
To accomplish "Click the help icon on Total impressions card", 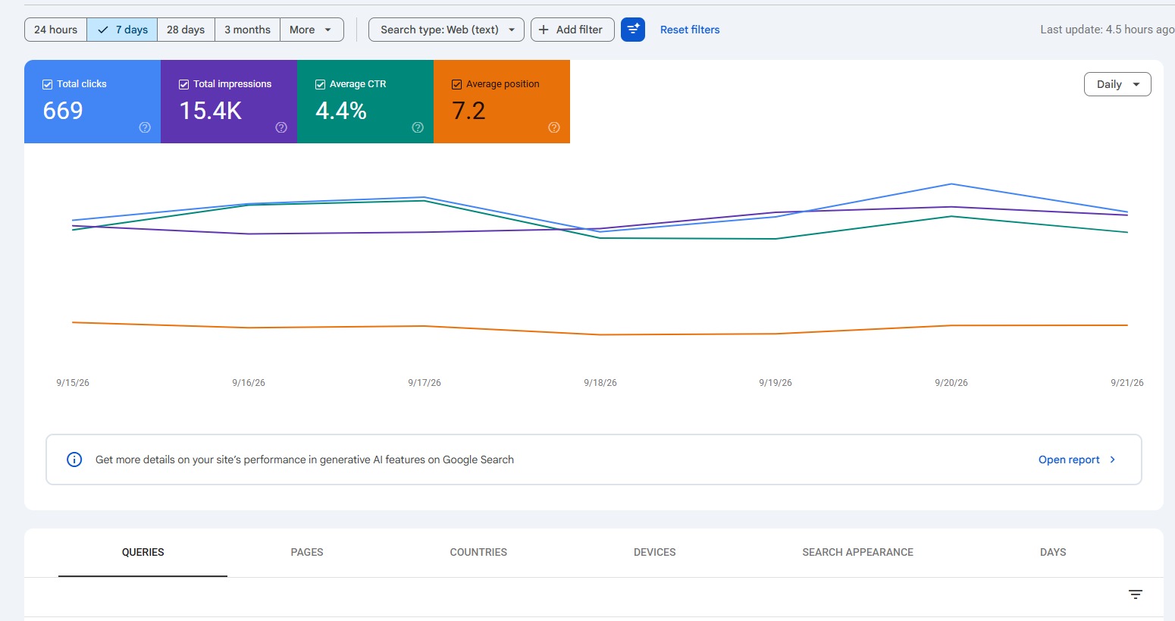I will (x=281, y=127).
